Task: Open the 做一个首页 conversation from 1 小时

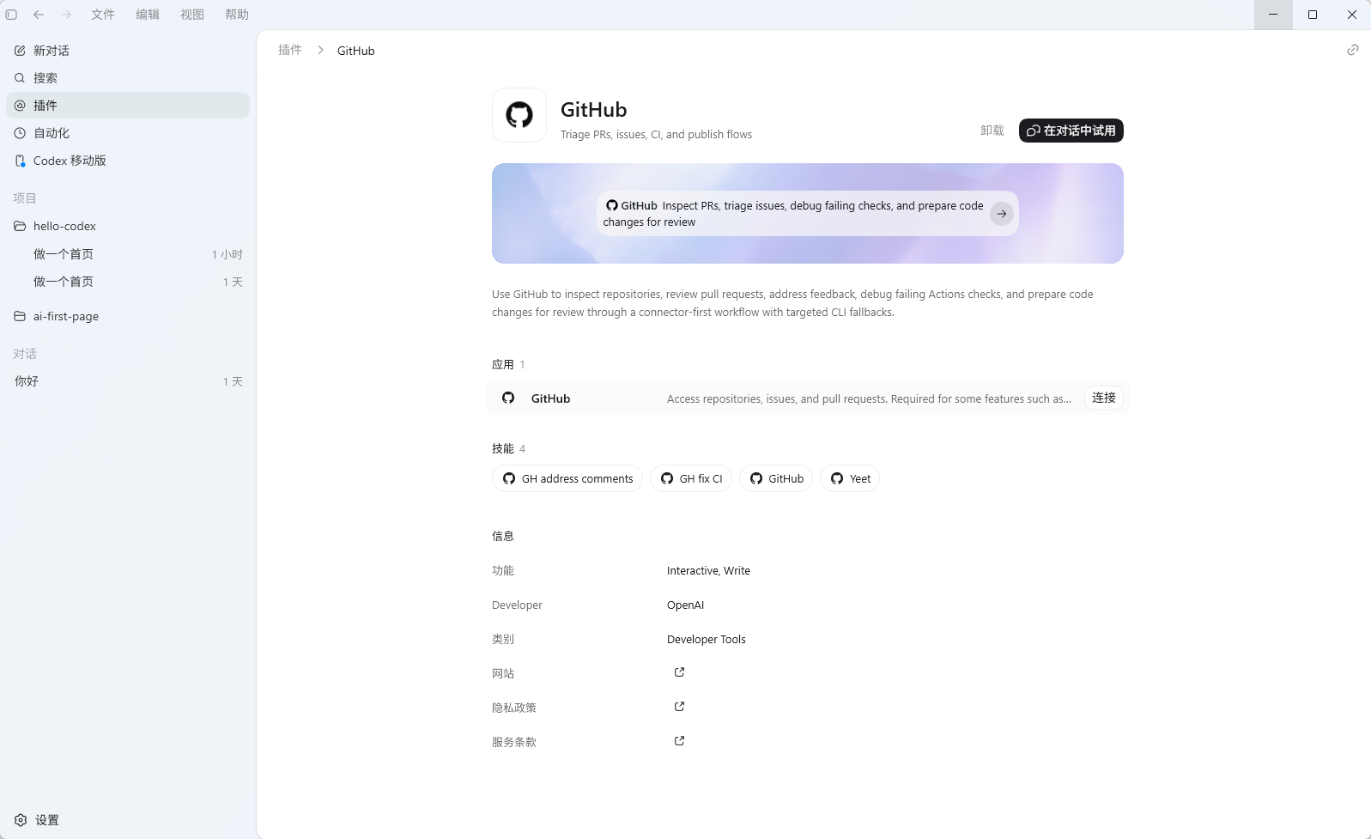Action: point(128,254)
